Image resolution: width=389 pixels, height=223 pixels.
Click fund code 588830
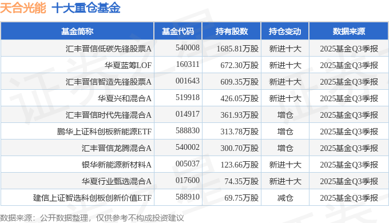click(188, 130)
